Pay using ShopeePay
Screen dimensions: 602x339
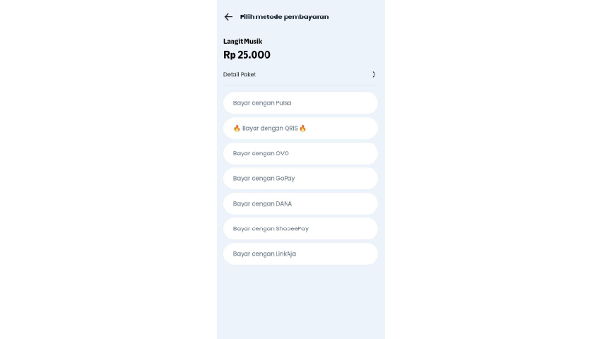tap(300, 229)
